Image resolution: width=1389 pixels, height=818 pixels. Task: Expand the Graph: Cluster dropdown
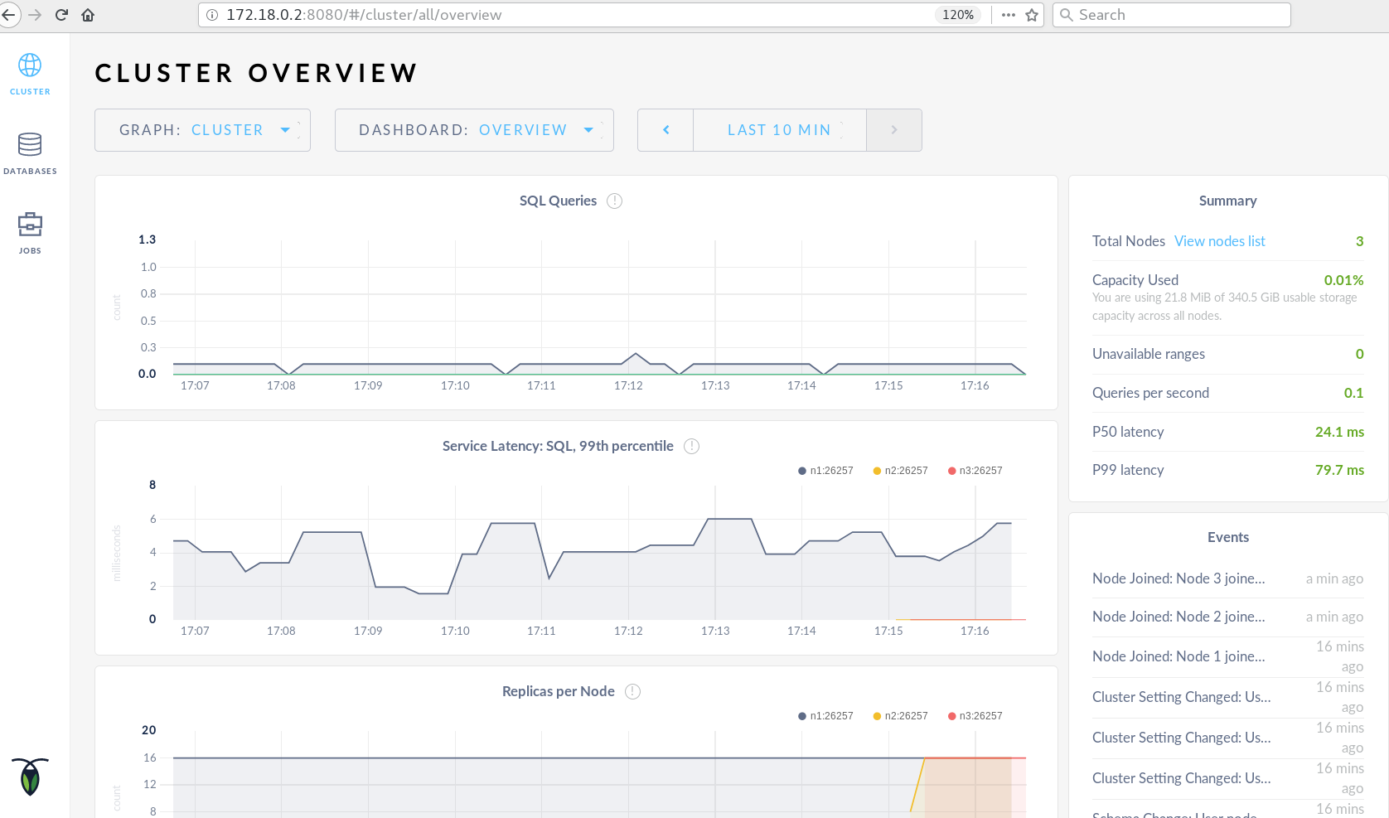202,130
